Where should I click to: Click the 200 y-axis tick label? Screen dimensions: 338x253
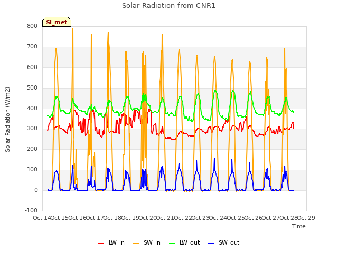click(x=32, y=149)
